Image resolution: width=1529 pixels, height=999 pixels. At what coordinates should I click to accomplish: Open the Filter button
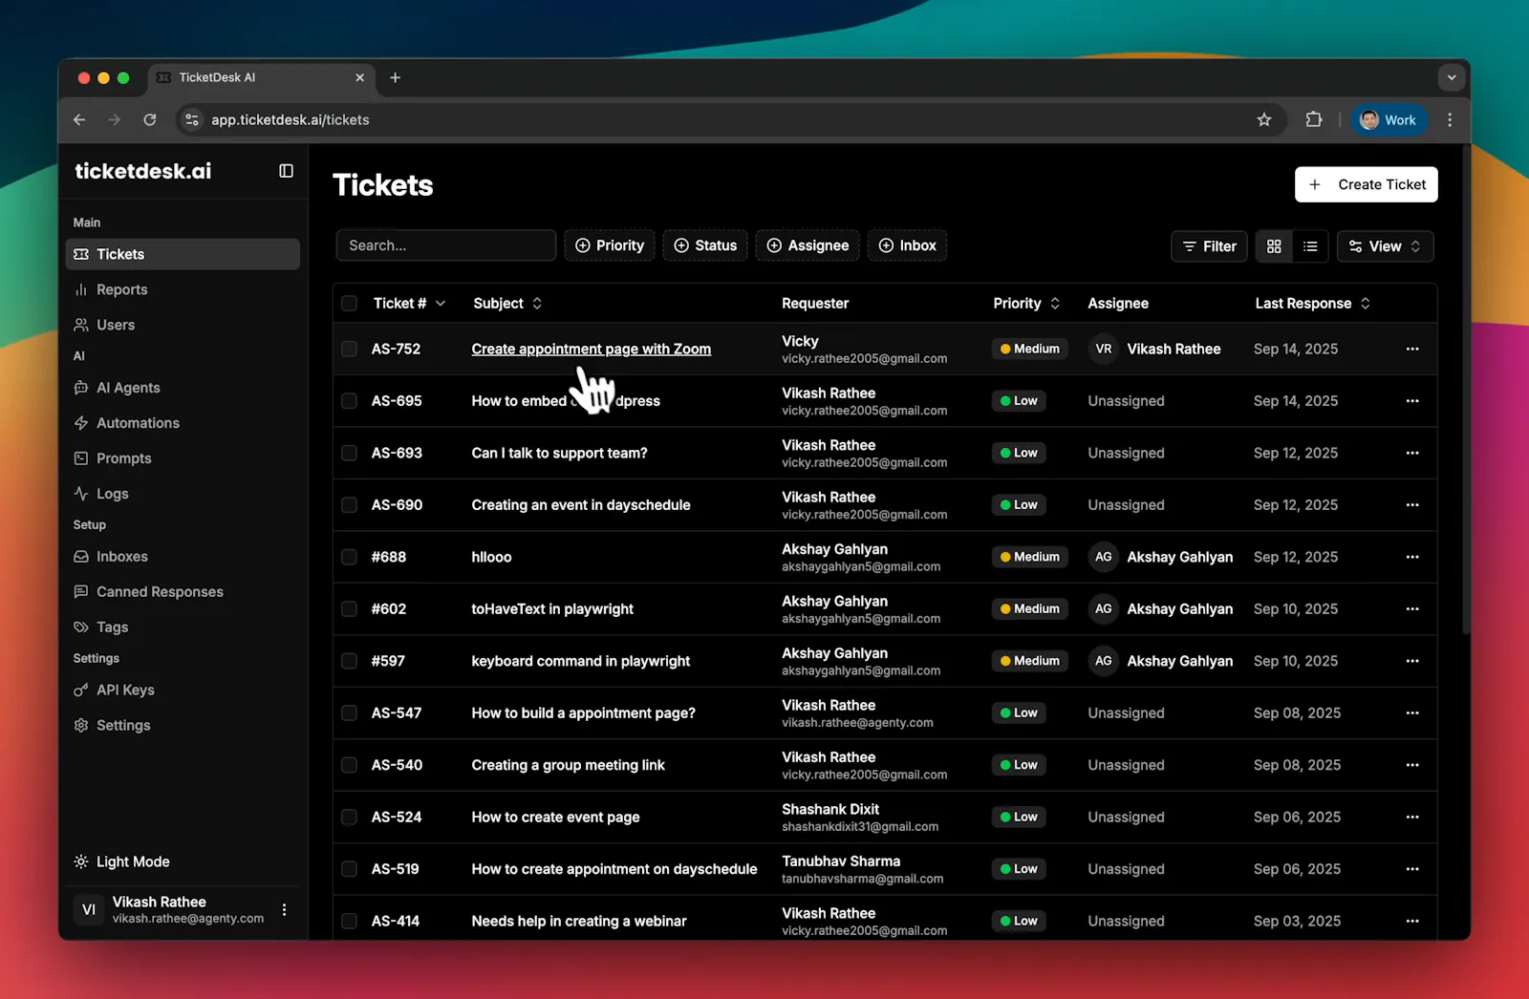1210,246
